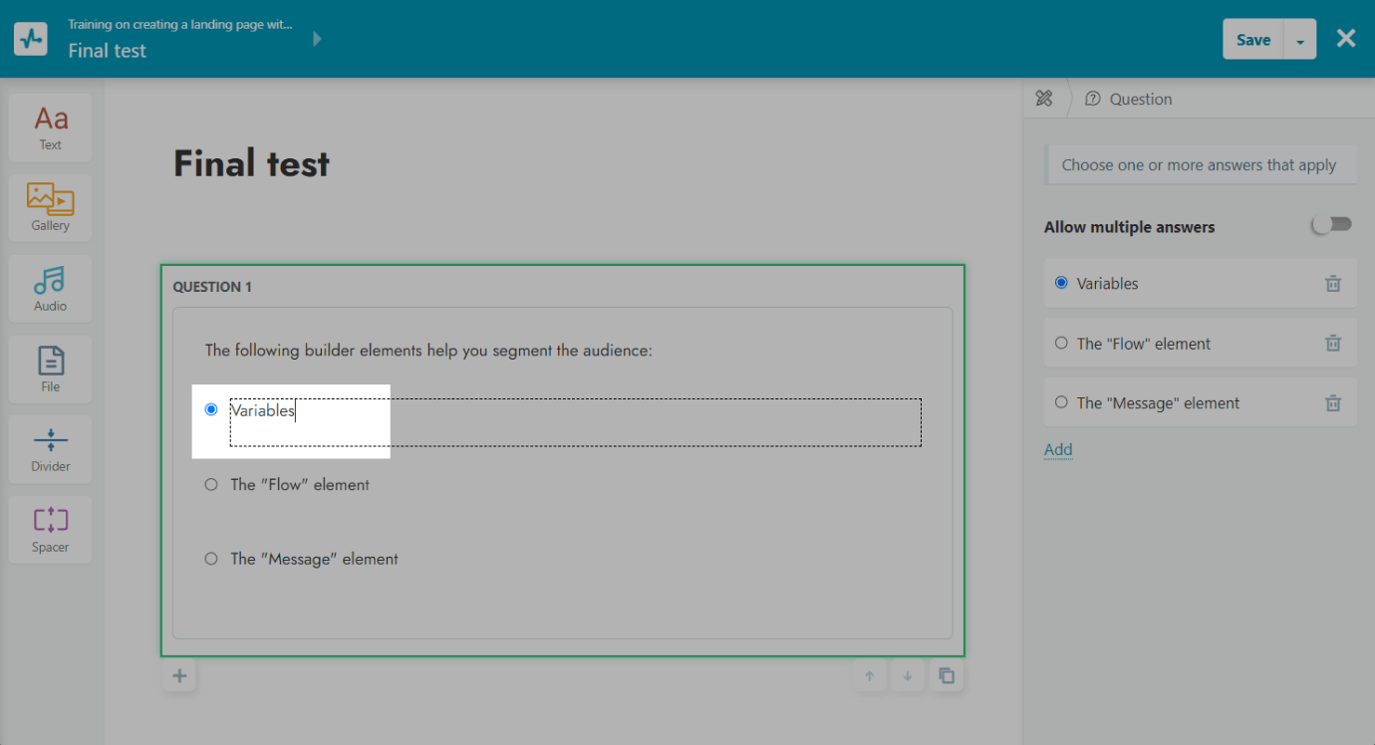Select The "Message" element radio in question
Viewport: 1375px width, 745px height.
pyautogui.click(x=211, y=559)
